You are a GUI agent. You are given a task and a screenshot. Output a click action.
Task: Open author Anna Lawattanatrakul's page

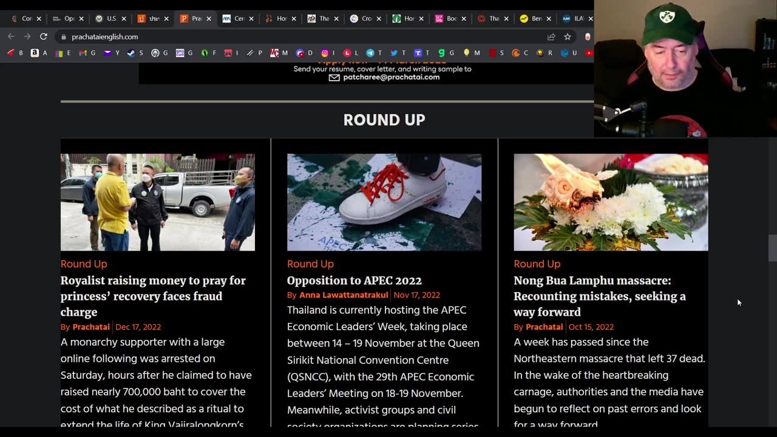(x=344, y=295)
